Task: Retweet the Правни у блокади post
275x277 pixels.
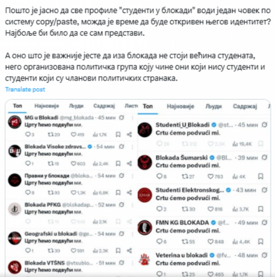Action: pyautogui.click(x=54, y=193)
